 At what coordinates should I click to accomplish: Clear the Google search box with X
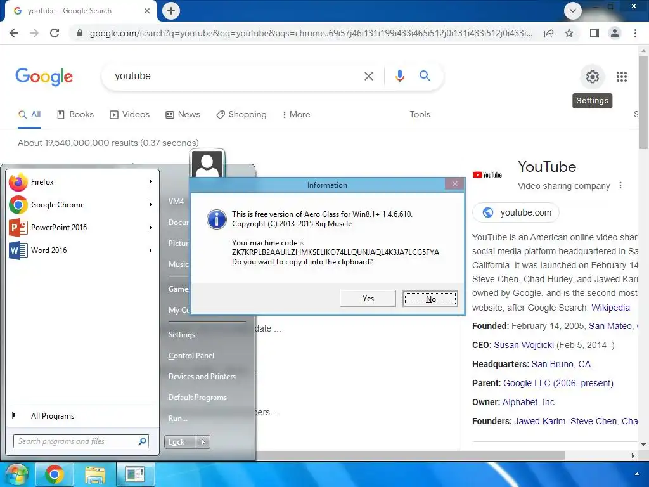(x=368, y=76)
